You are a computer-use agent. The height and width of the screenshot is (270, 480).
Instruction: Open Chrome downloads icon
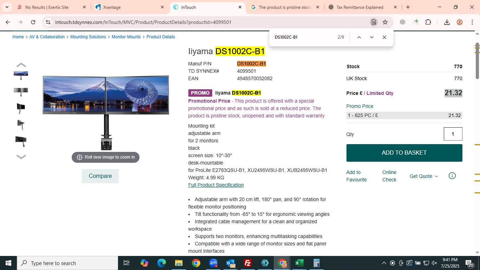tap(447, 22)
